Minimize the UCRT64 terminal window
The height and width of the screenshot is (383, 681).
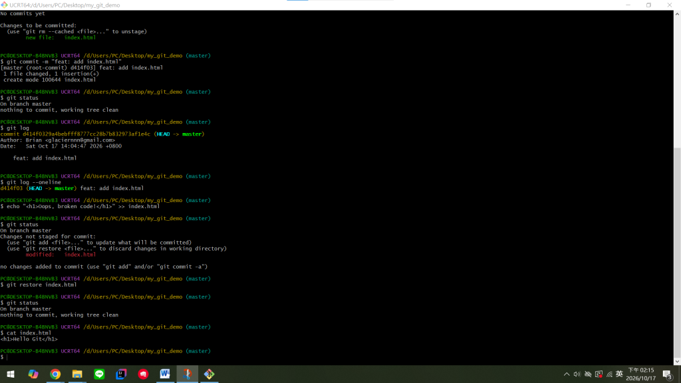coord(628,5)
